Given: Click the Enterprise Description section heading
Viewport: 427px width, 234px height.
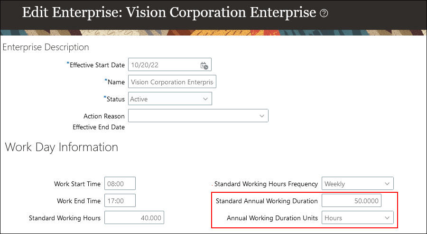Looking at the screenshot, I should pyautogui.click(x=46, y=47).
